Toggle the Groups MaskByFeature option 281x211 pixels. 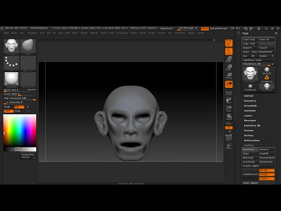pyautogui.click(x=266, y=175)
